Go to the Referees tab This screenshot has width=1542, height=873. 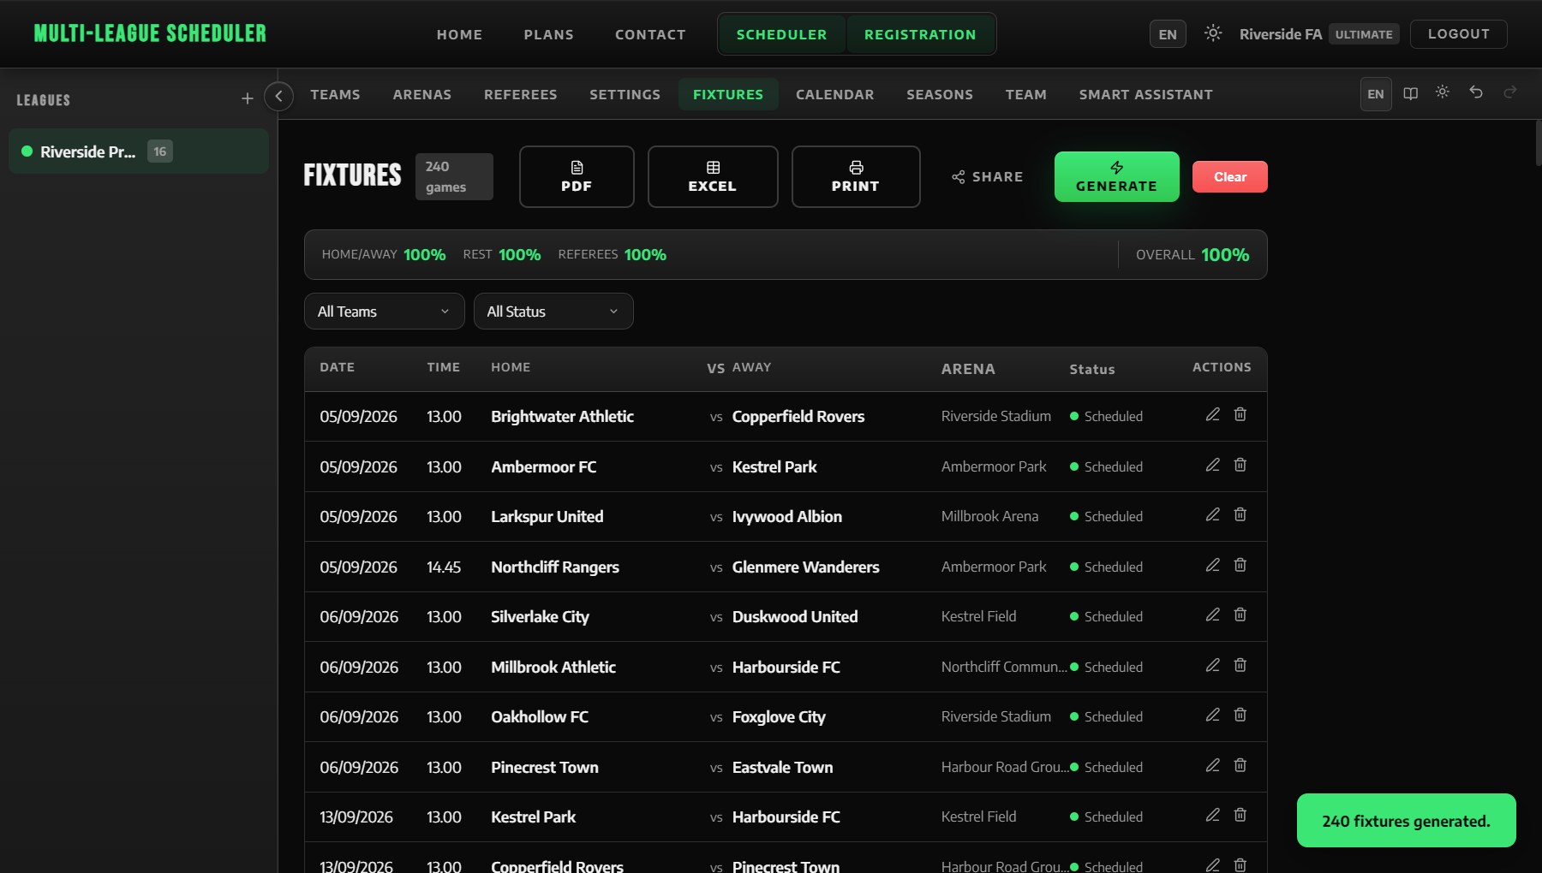coord(520,94)
